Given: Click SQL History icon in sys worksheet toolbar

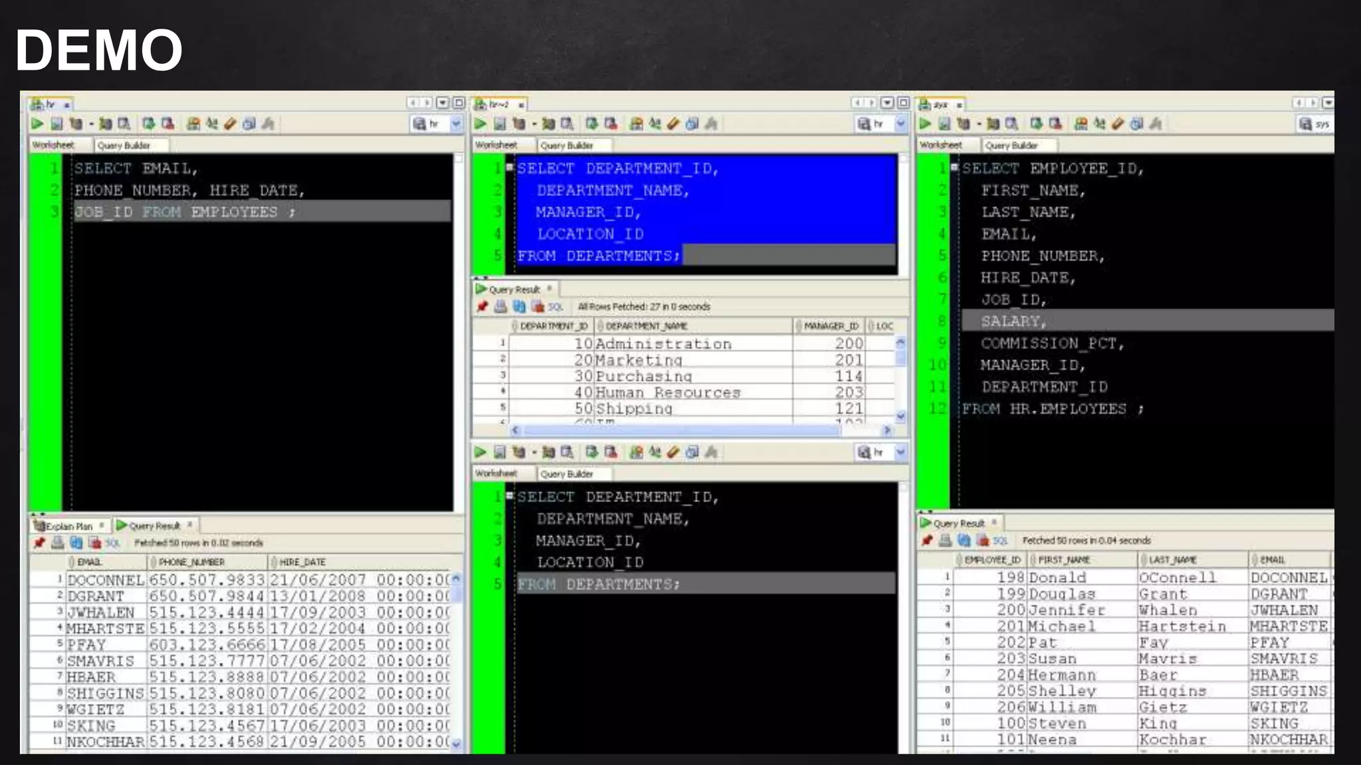Looking at the screenshot, I should pos(1137,124).
